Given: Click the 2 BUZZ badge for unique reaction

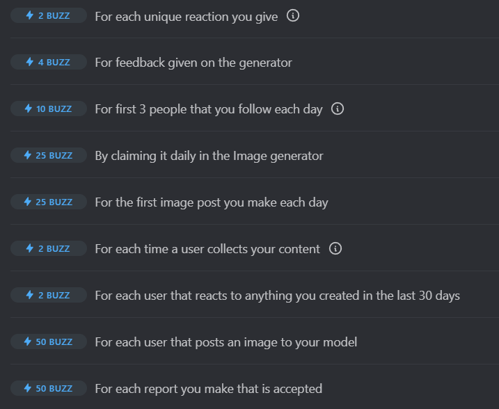Looking at the screenshot, I should [x=49, y=15].
